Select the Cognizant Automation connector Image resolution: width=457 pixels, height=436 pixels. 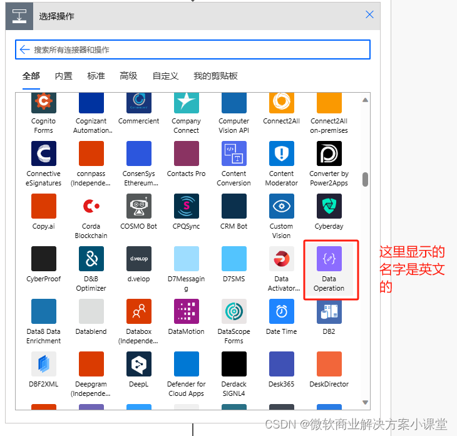click(91, 103)
